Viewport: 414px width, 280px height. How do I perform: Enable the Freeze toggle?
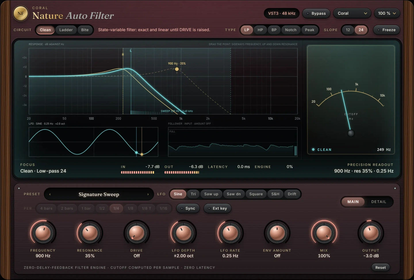(x=386, y=30)
